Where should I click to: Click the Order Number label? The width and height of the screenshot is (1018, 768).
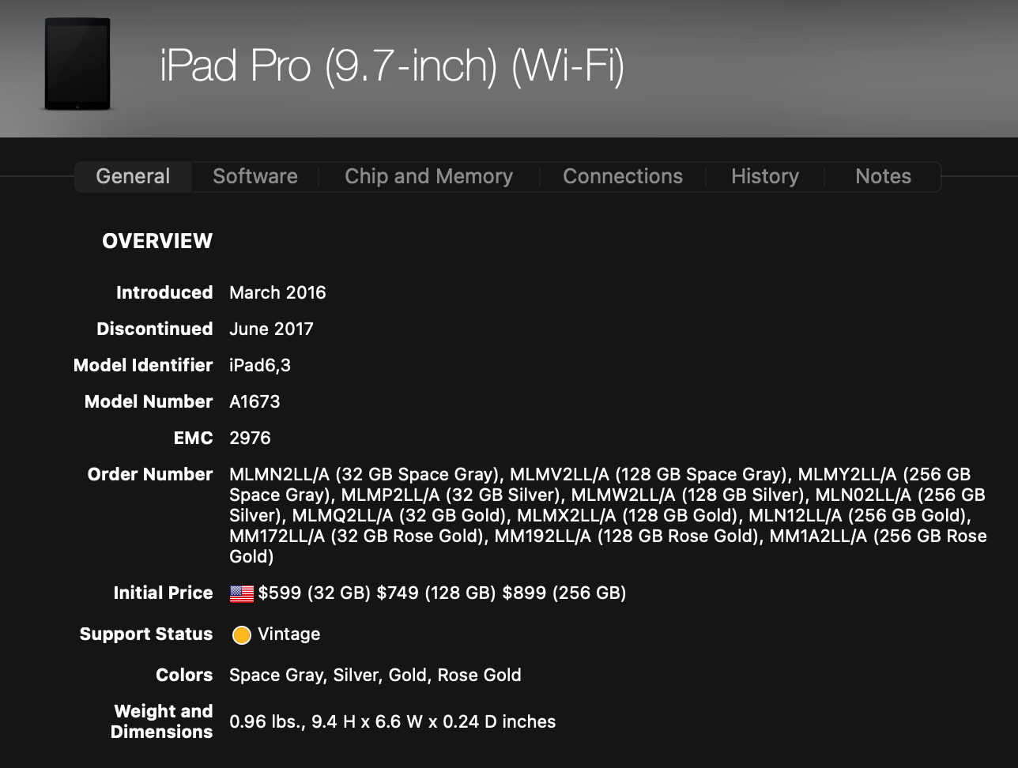click(x=150, y=474)
